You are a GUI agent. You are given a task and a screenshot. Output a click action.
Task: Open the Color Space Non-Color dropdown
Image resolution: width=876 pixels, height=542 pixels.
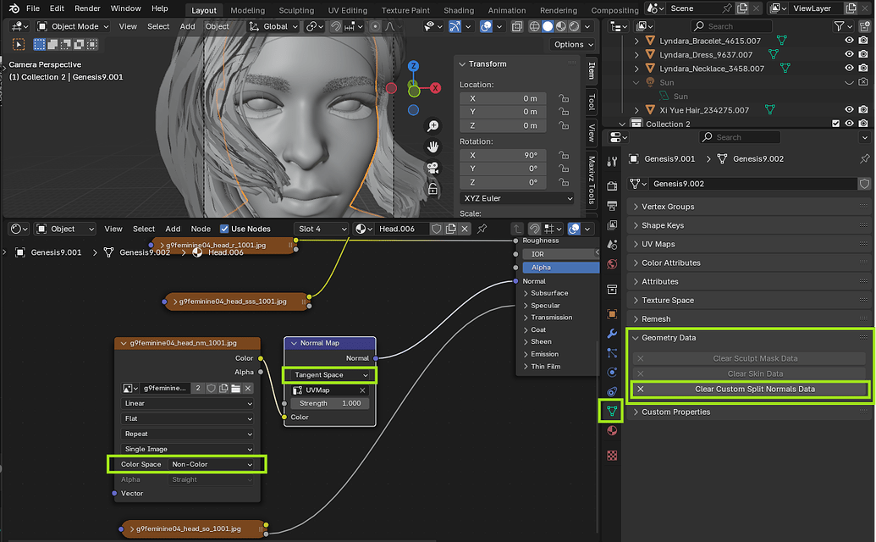[x=212, y=464]
